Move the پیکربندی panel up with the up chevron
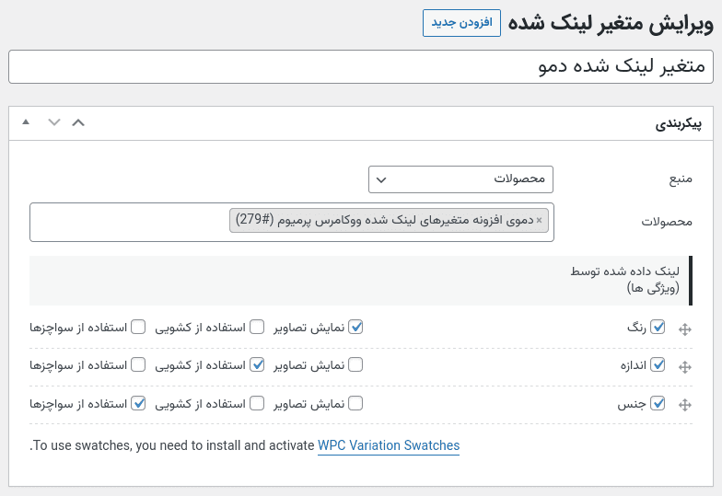This screenshot has width=722, height=496. coord(78,122)
